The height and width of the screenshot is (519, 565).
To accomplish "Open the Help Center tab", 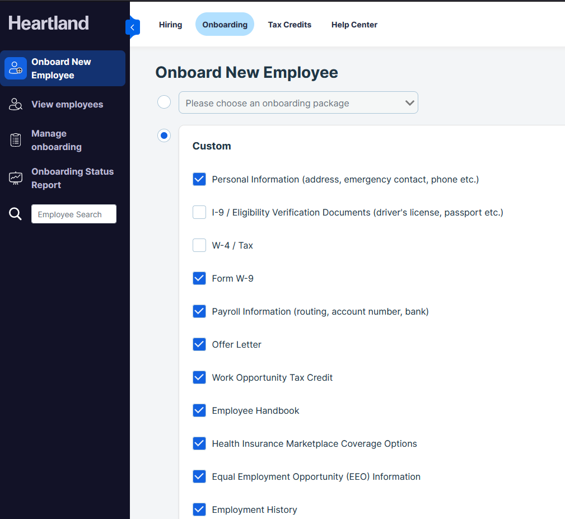I will point(354,25).
